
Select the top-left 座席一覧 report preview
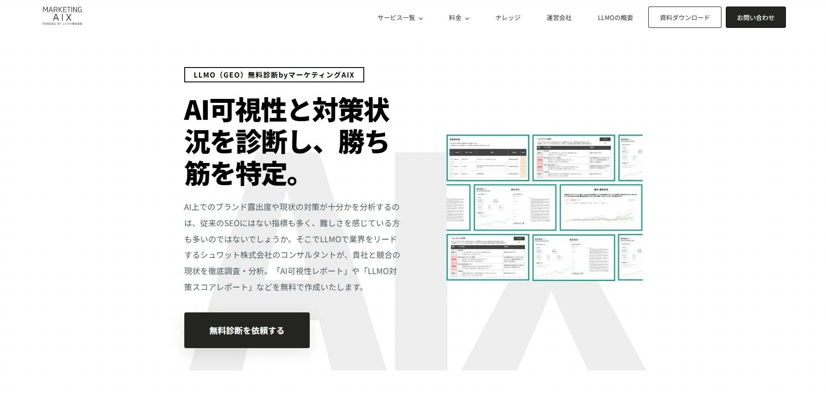pos(488,158)
